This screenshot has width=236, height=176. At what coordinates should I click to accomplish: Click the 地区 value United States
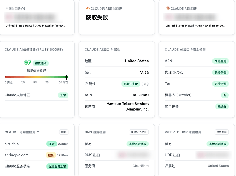point(137,61)
